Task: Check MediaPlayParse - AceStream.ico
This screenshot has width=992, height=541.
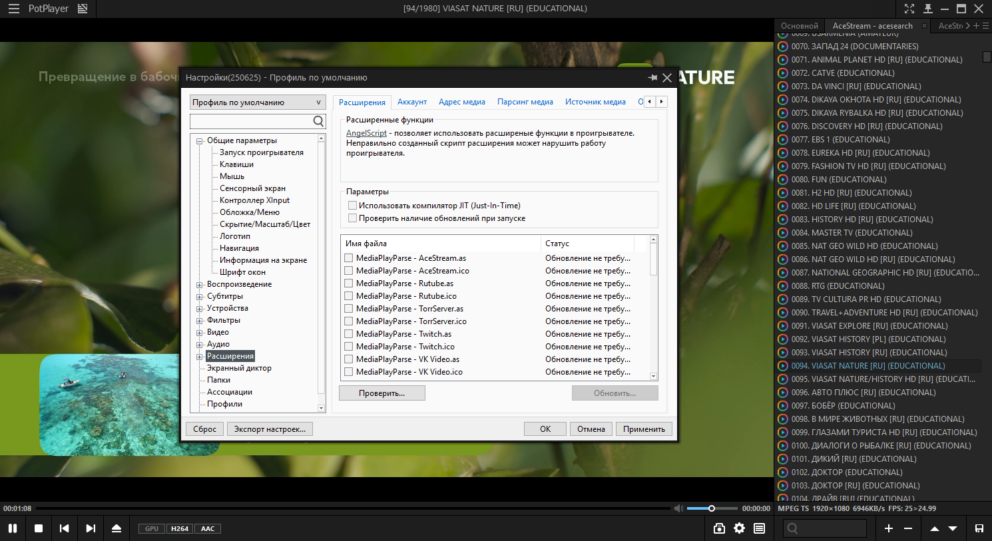Action: click(x=348, y=271)
